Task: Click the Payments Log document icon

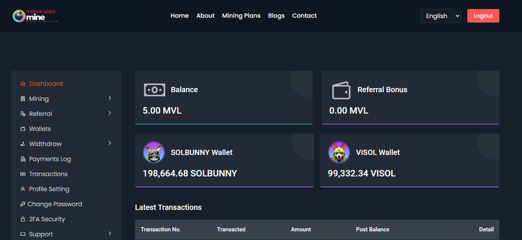Action: tap(23, 159)
